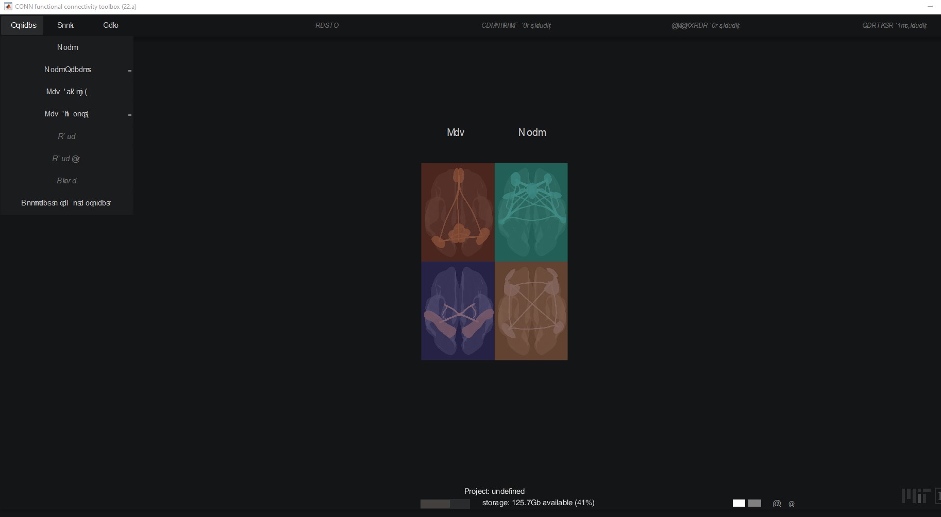Expand the "Mdv 'hl onqs(" submenu arrow

[x=129, y=114]
